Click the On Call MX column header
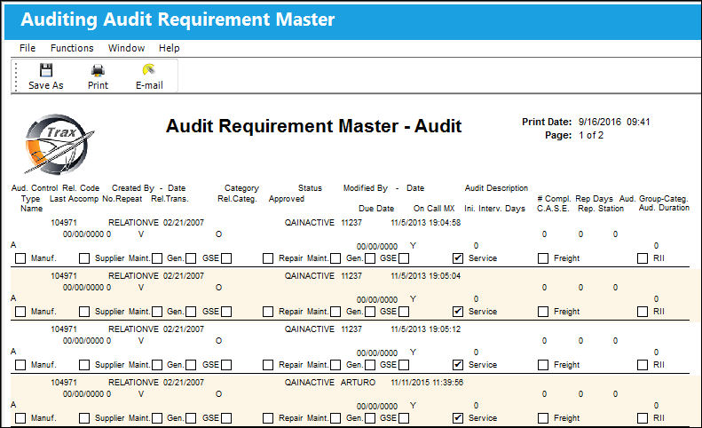This screenshot has height=428, width=702. [x=434, y=209]
